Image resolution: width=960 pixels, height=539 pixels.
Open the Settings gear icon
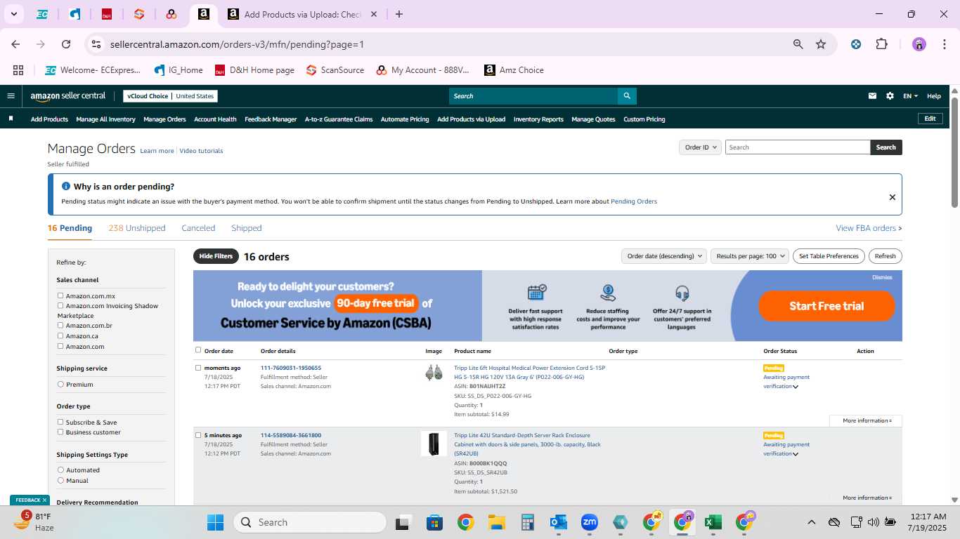pyautogui.click(x=890, y=96)
